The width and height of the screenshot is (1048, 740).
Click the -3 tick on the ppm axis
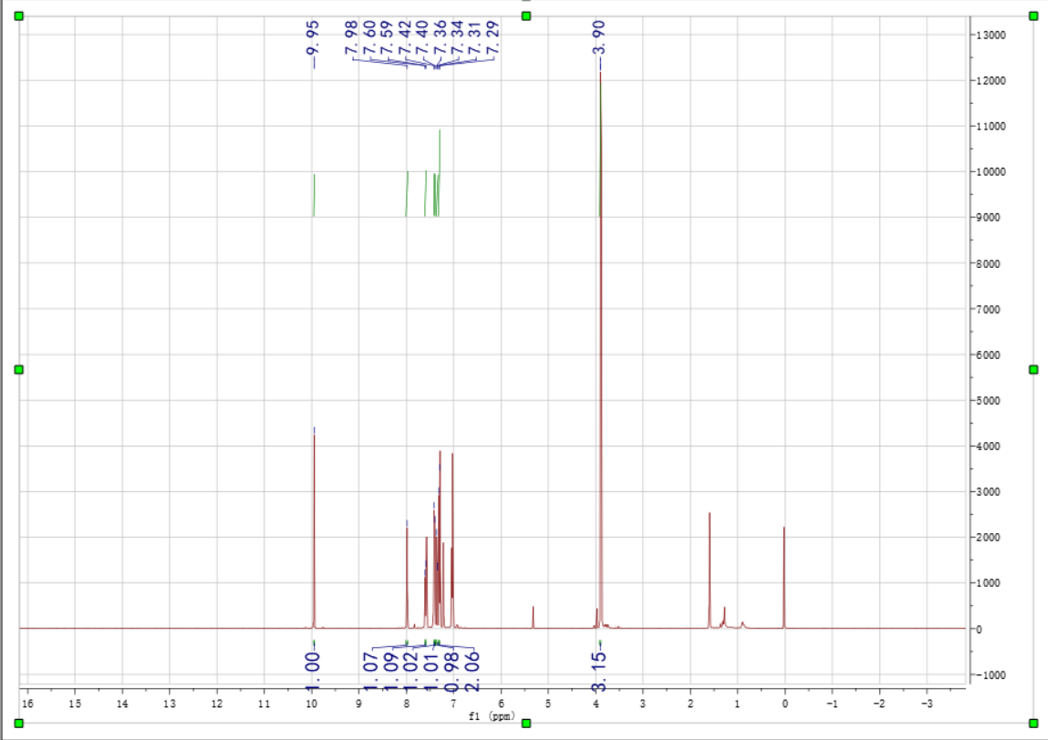point(927,704)
